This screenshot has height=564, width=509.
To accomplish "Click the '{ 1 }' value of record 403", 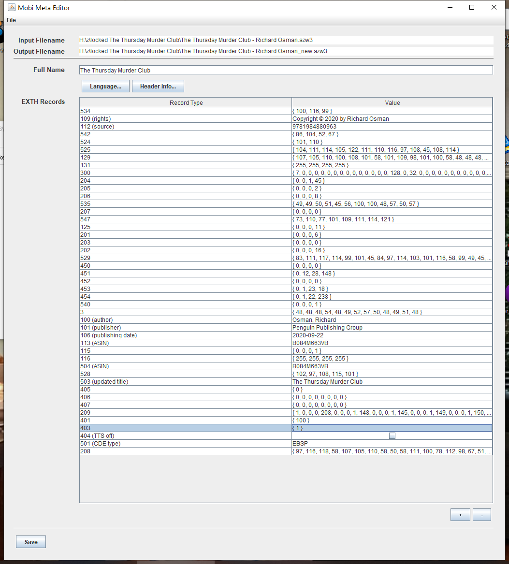I will coord(297,428).
